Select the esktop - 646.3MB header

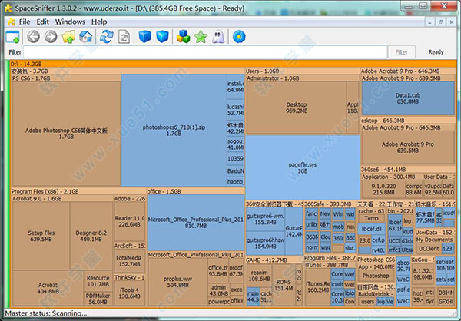(408, 121)
